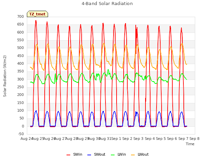Click the Sep 3 x-axis date label
This screenshot has width=215, height=161.
click(x=138, y=139)
